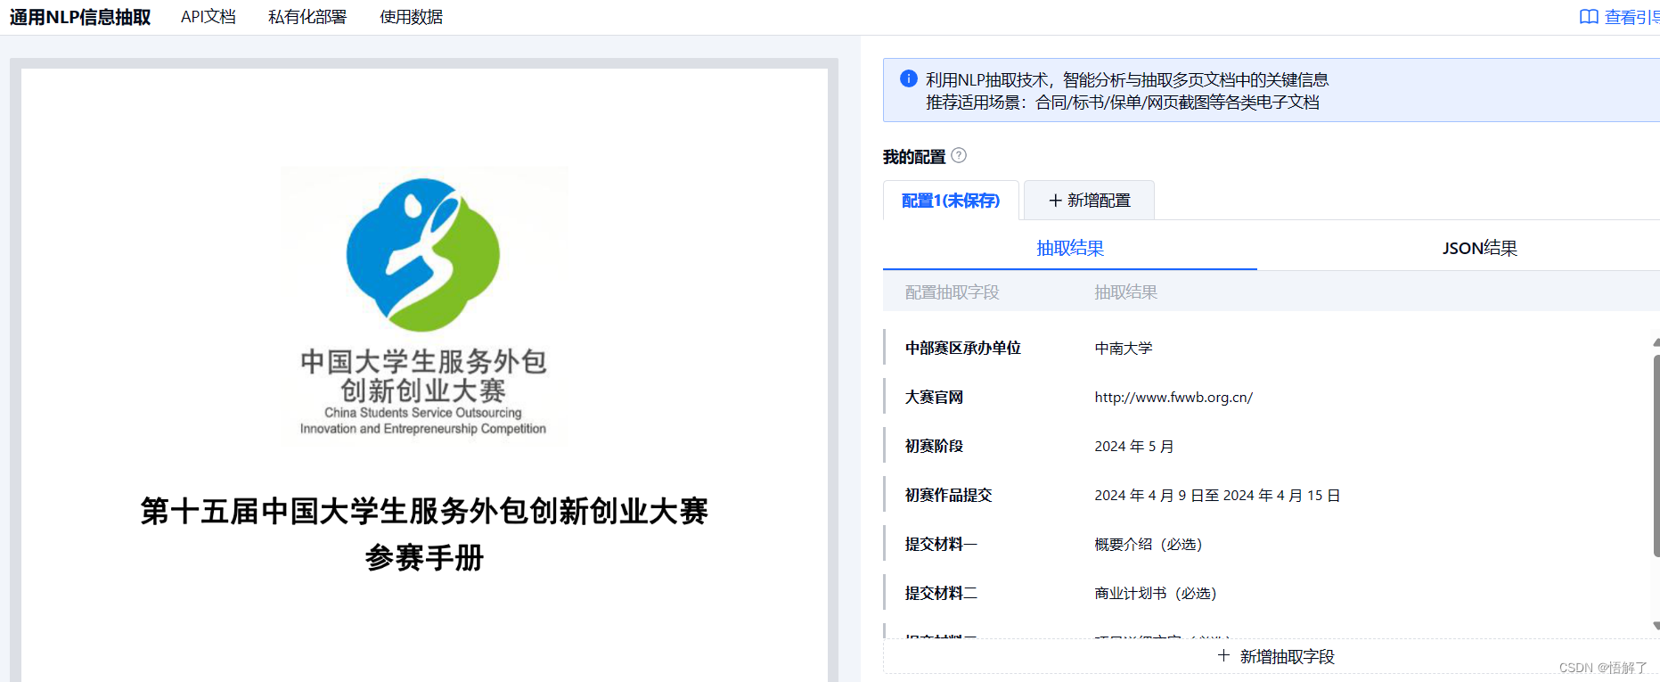Click the 2024 年 5 月 value
This screenshot has height=682, width=1660.
point(1134,446)
